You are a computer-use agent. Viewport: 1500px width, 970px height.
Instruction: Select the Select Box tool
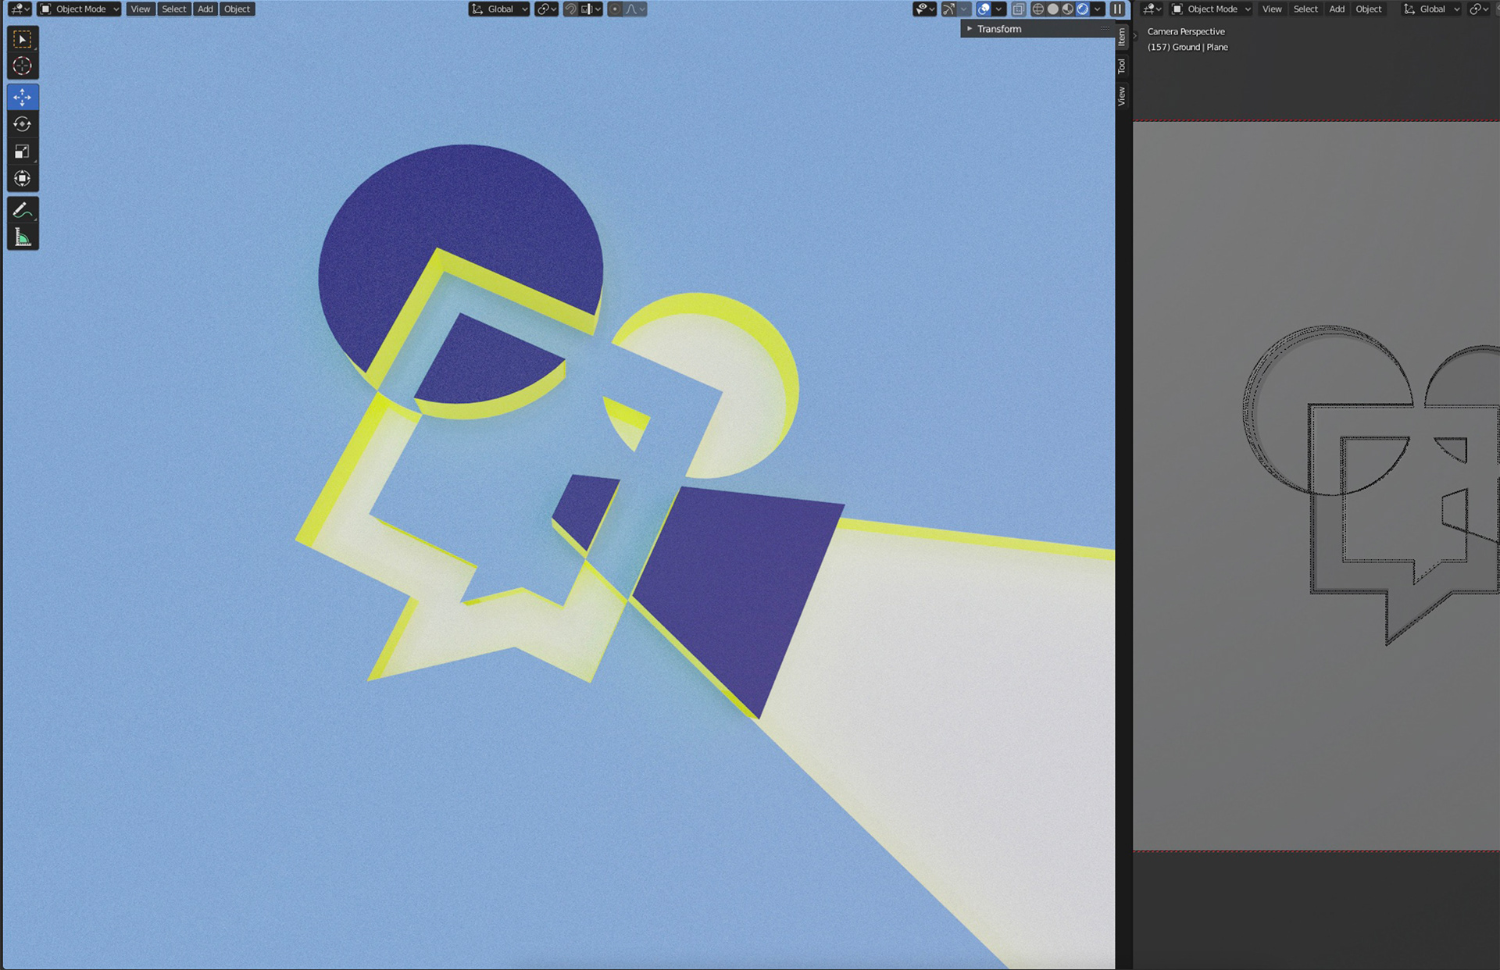tap(23, 39)
